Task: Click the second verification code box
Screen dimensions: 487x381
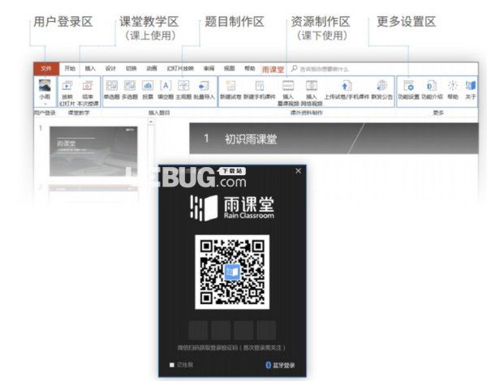Action: 221,330
